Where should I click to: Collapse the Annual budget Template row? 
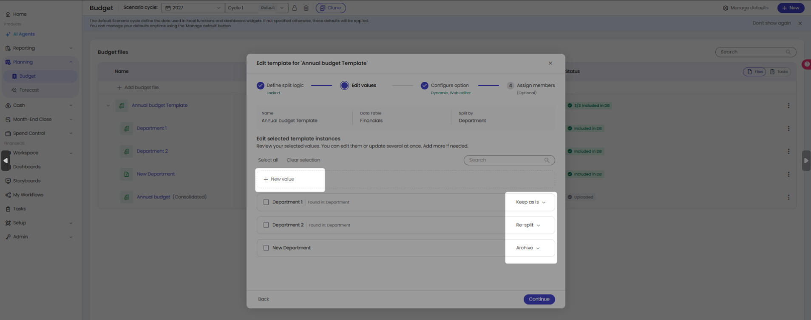(x=108, y=106)
